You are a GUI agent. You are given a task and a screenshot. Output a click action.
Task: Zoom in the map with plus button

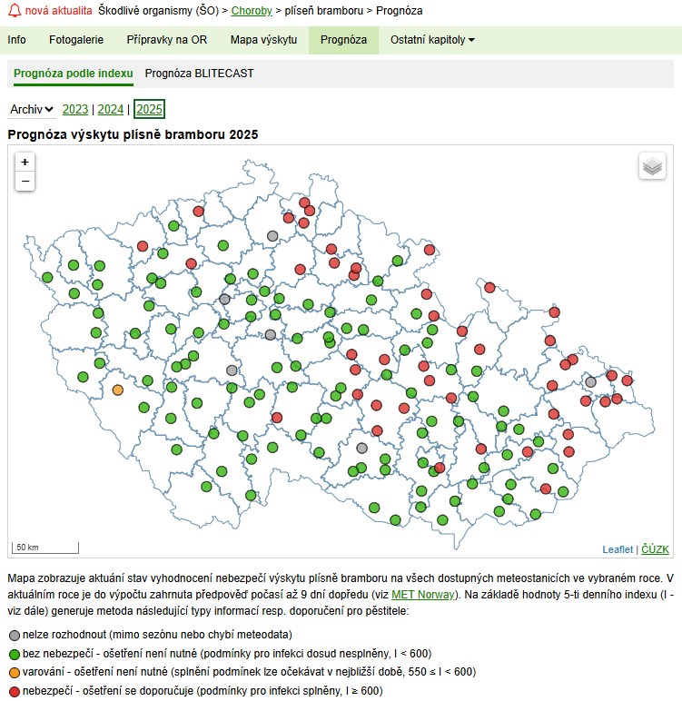(x=25, y=162)
